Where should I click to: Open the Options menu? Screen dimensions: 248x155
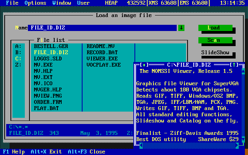pyautogui.click(x=35, y=3)
